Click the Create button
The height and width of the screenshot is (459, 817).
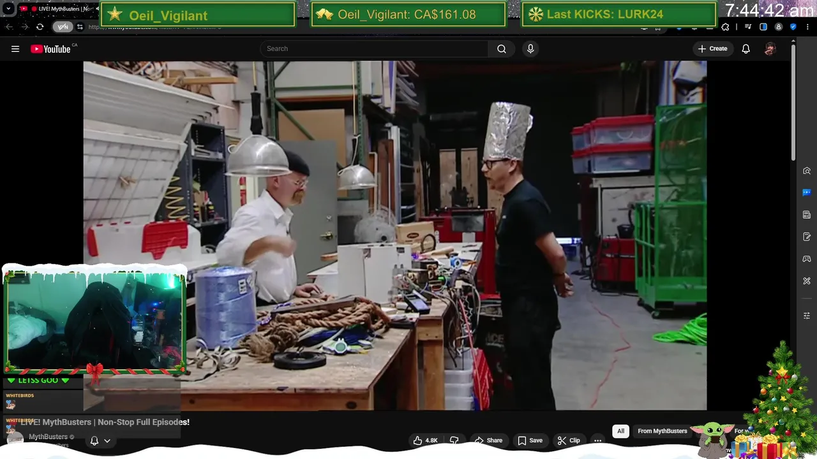tap(712, 48)
